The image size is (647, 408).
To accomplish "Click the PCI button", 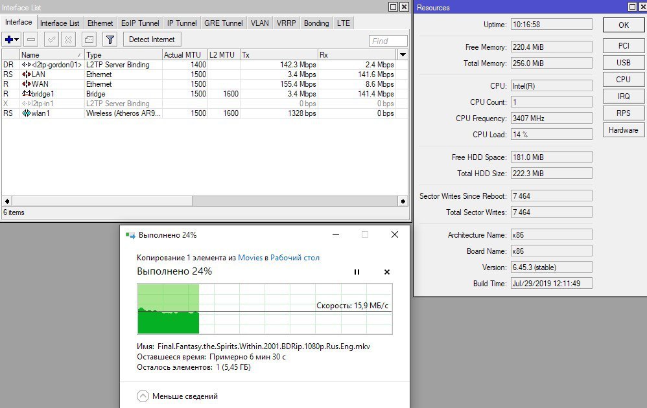I will click(x=624, y=46).
